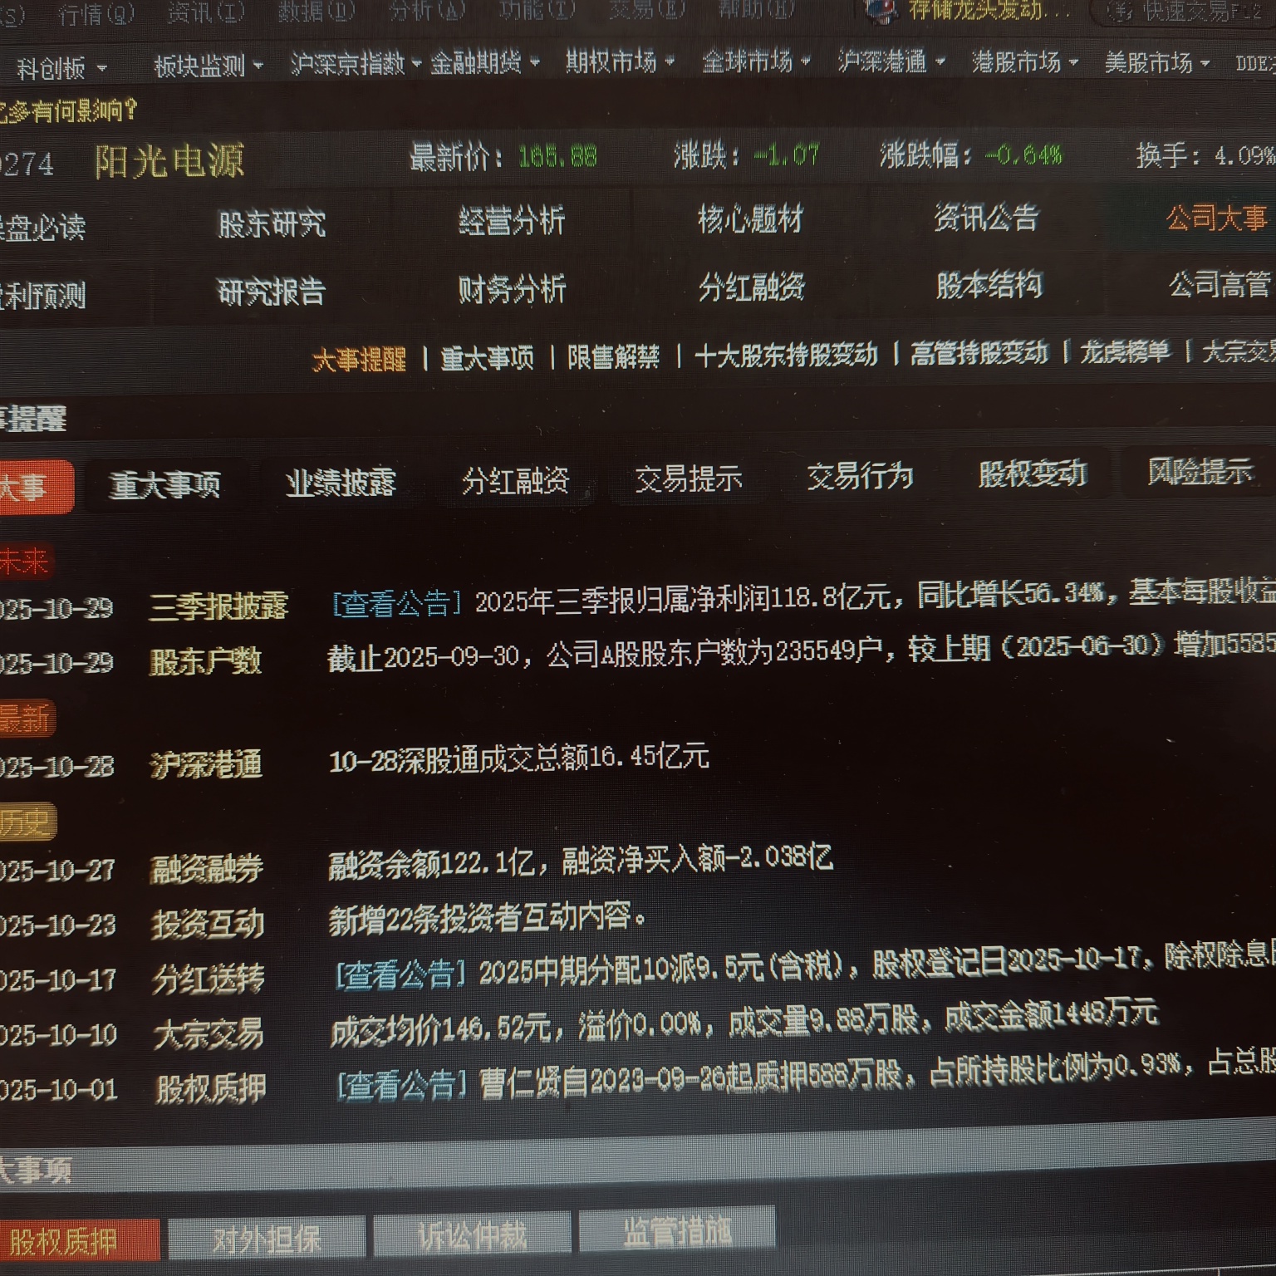Expand the 全球市场 dropdown

click(x=755, y=61)
